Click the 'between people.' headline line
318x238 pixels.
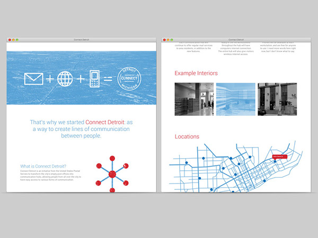coord(81,136)
